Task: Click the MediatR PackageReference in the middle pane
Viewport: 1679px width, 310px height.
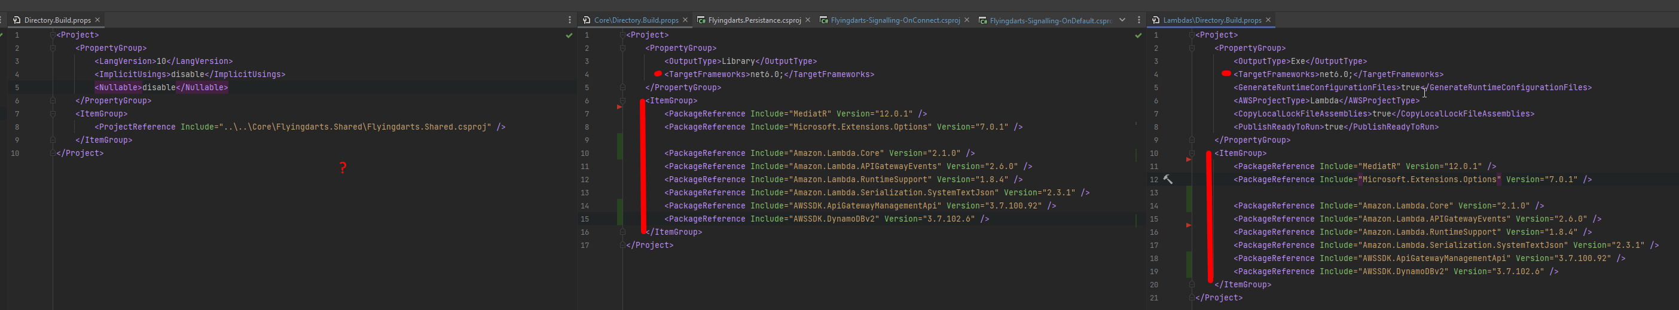Action: point(795,114)
